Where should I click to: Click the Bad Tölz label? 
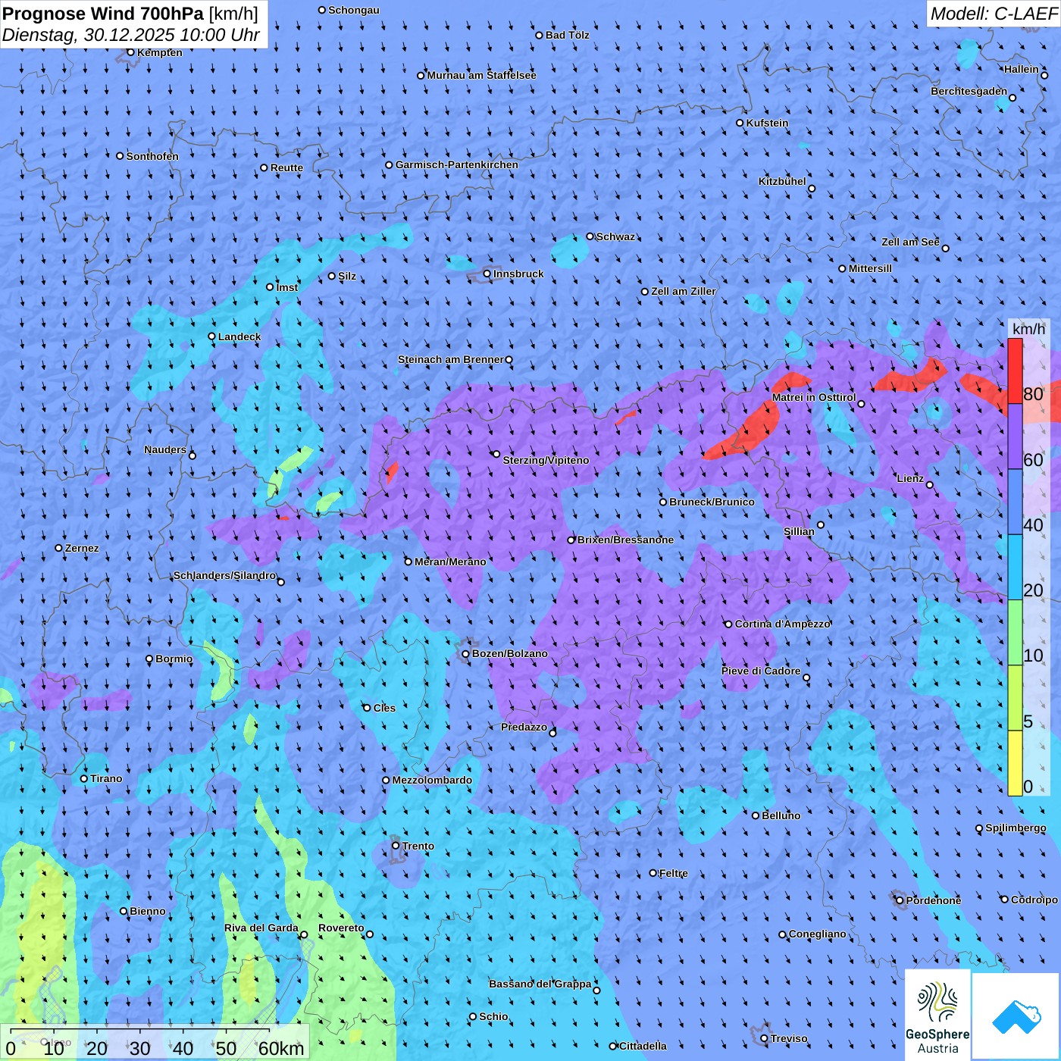(568, 35)
